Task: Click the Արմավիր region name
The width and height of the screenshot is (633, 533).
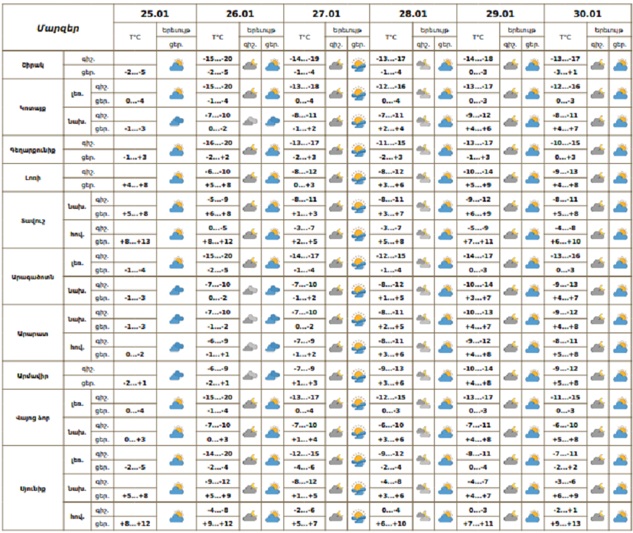Action: click(x=33, y=375)
